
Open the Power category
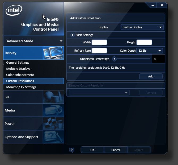34,123
